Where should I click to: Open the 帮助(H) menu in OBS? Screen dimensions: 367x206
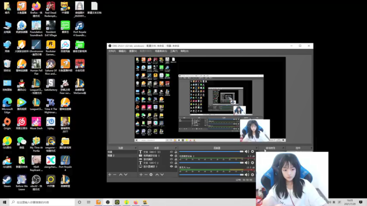[x=184, y=51]
